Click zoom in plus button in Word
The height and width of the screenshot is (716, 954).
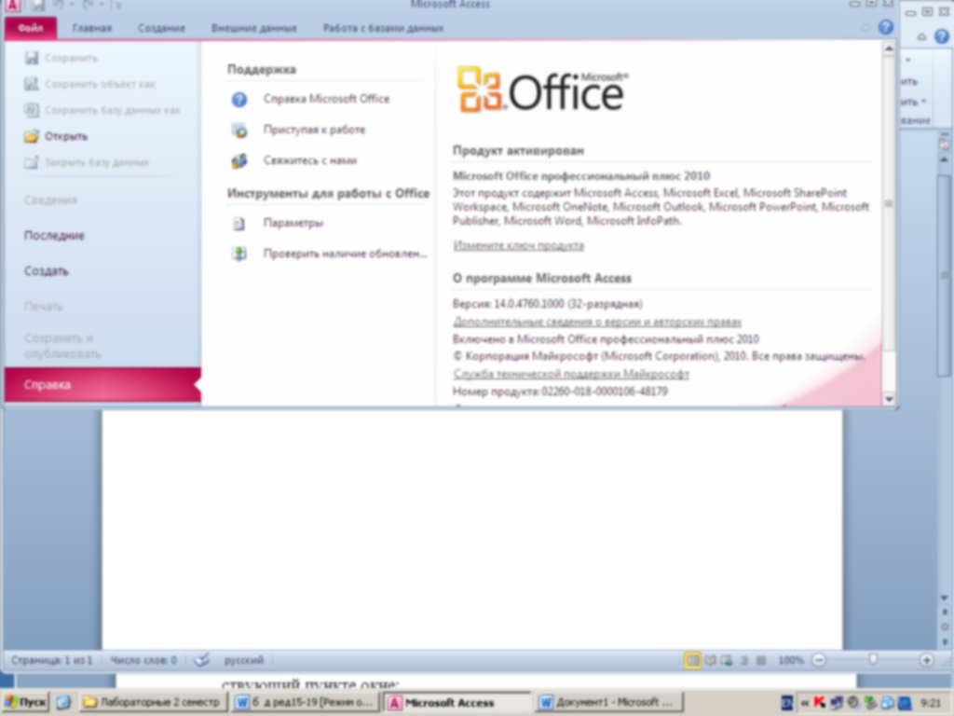[927, 660]
